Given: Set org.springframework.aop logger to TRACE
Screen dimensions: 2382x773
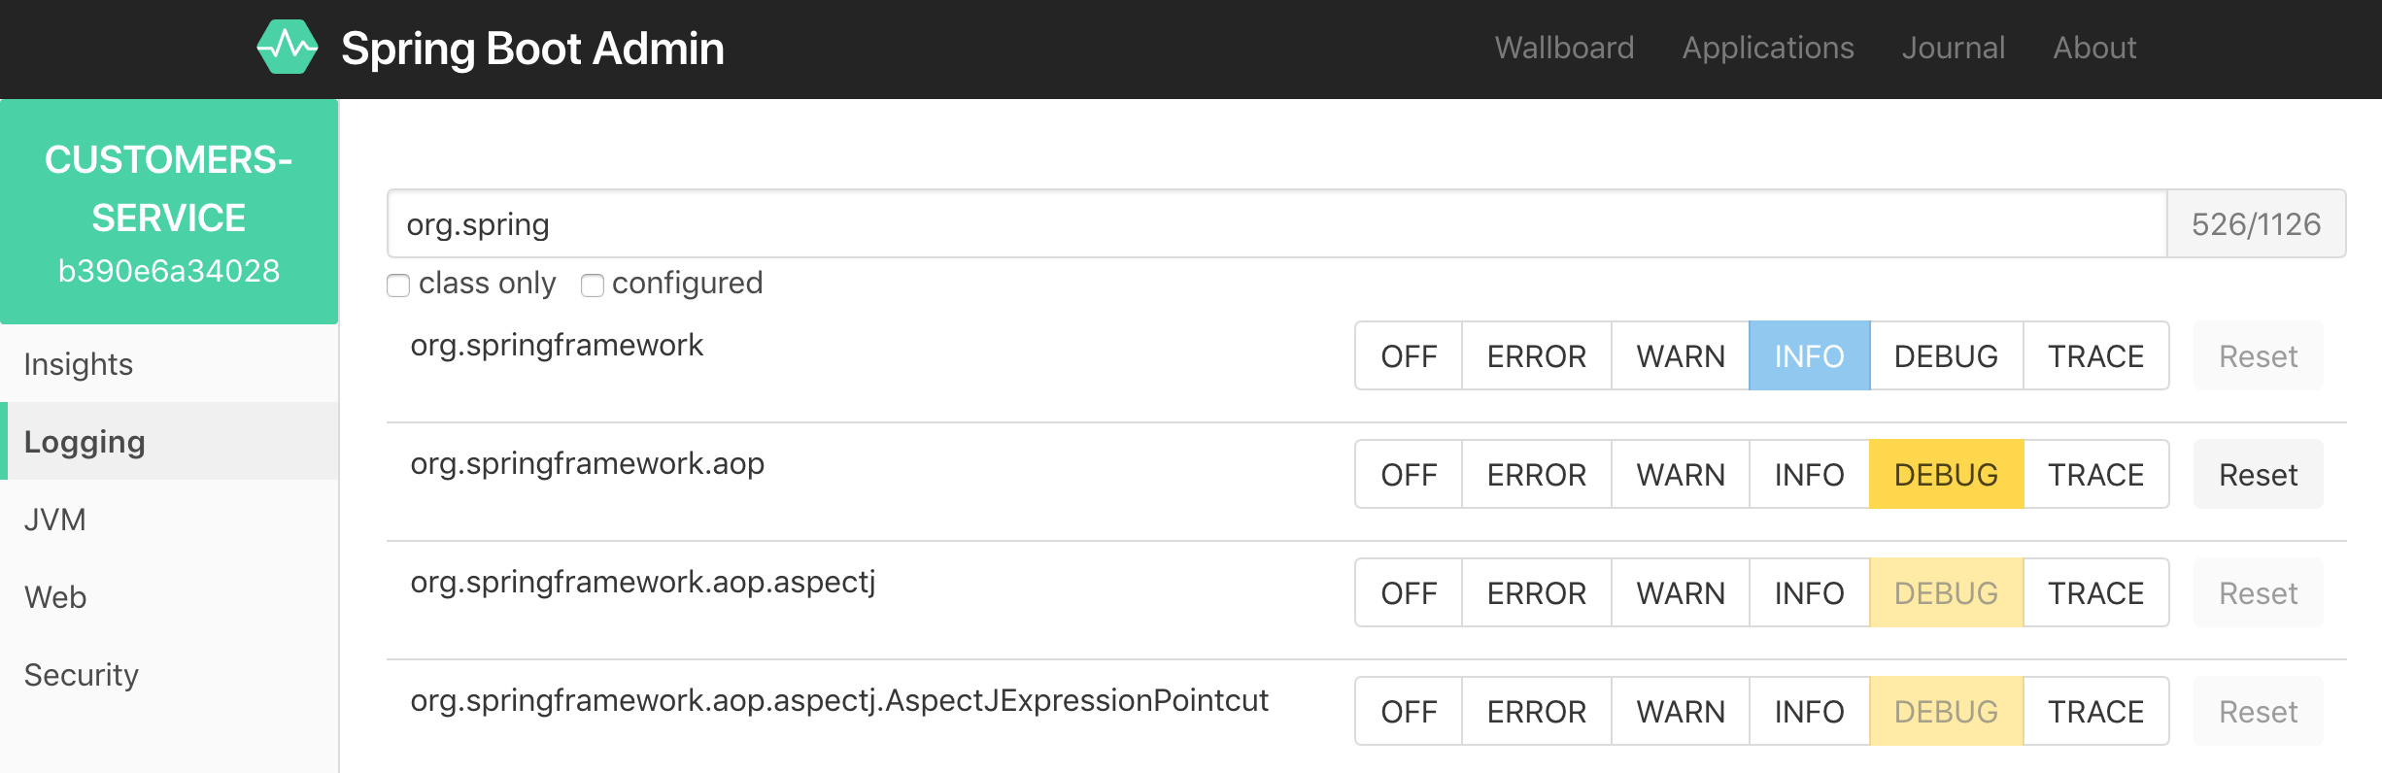Looking at the screenshot, I should (2095, 475).
